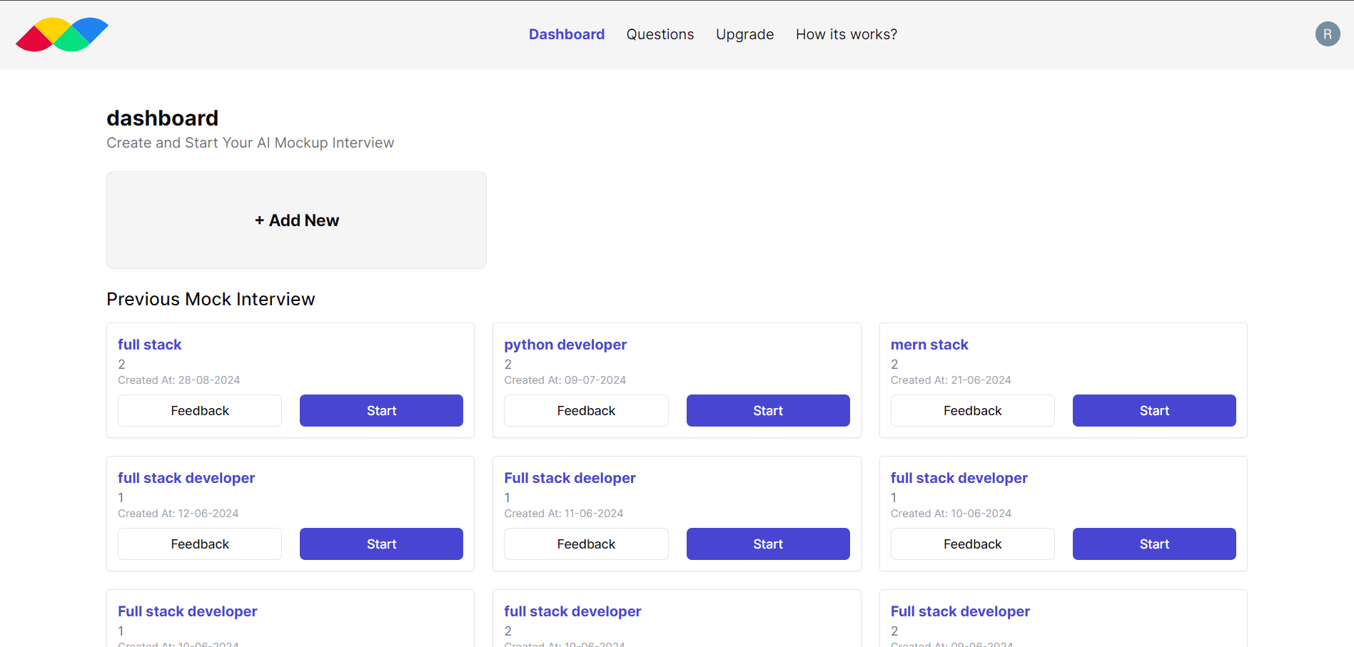Start the python developer interview
Image resolution: width=1354 pixels, height=647 pixels.
coord(768,411)
